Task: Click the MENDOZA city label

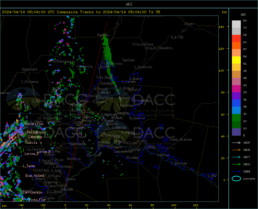Action: 77,105
